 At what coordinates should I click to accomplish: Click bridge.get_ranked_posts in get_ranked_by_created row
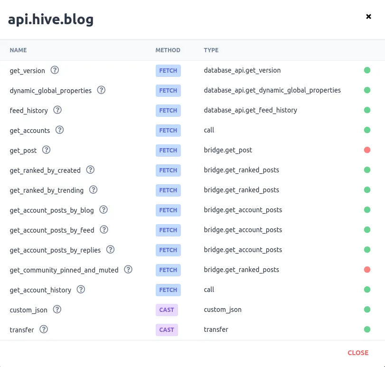tap(241, 170)
